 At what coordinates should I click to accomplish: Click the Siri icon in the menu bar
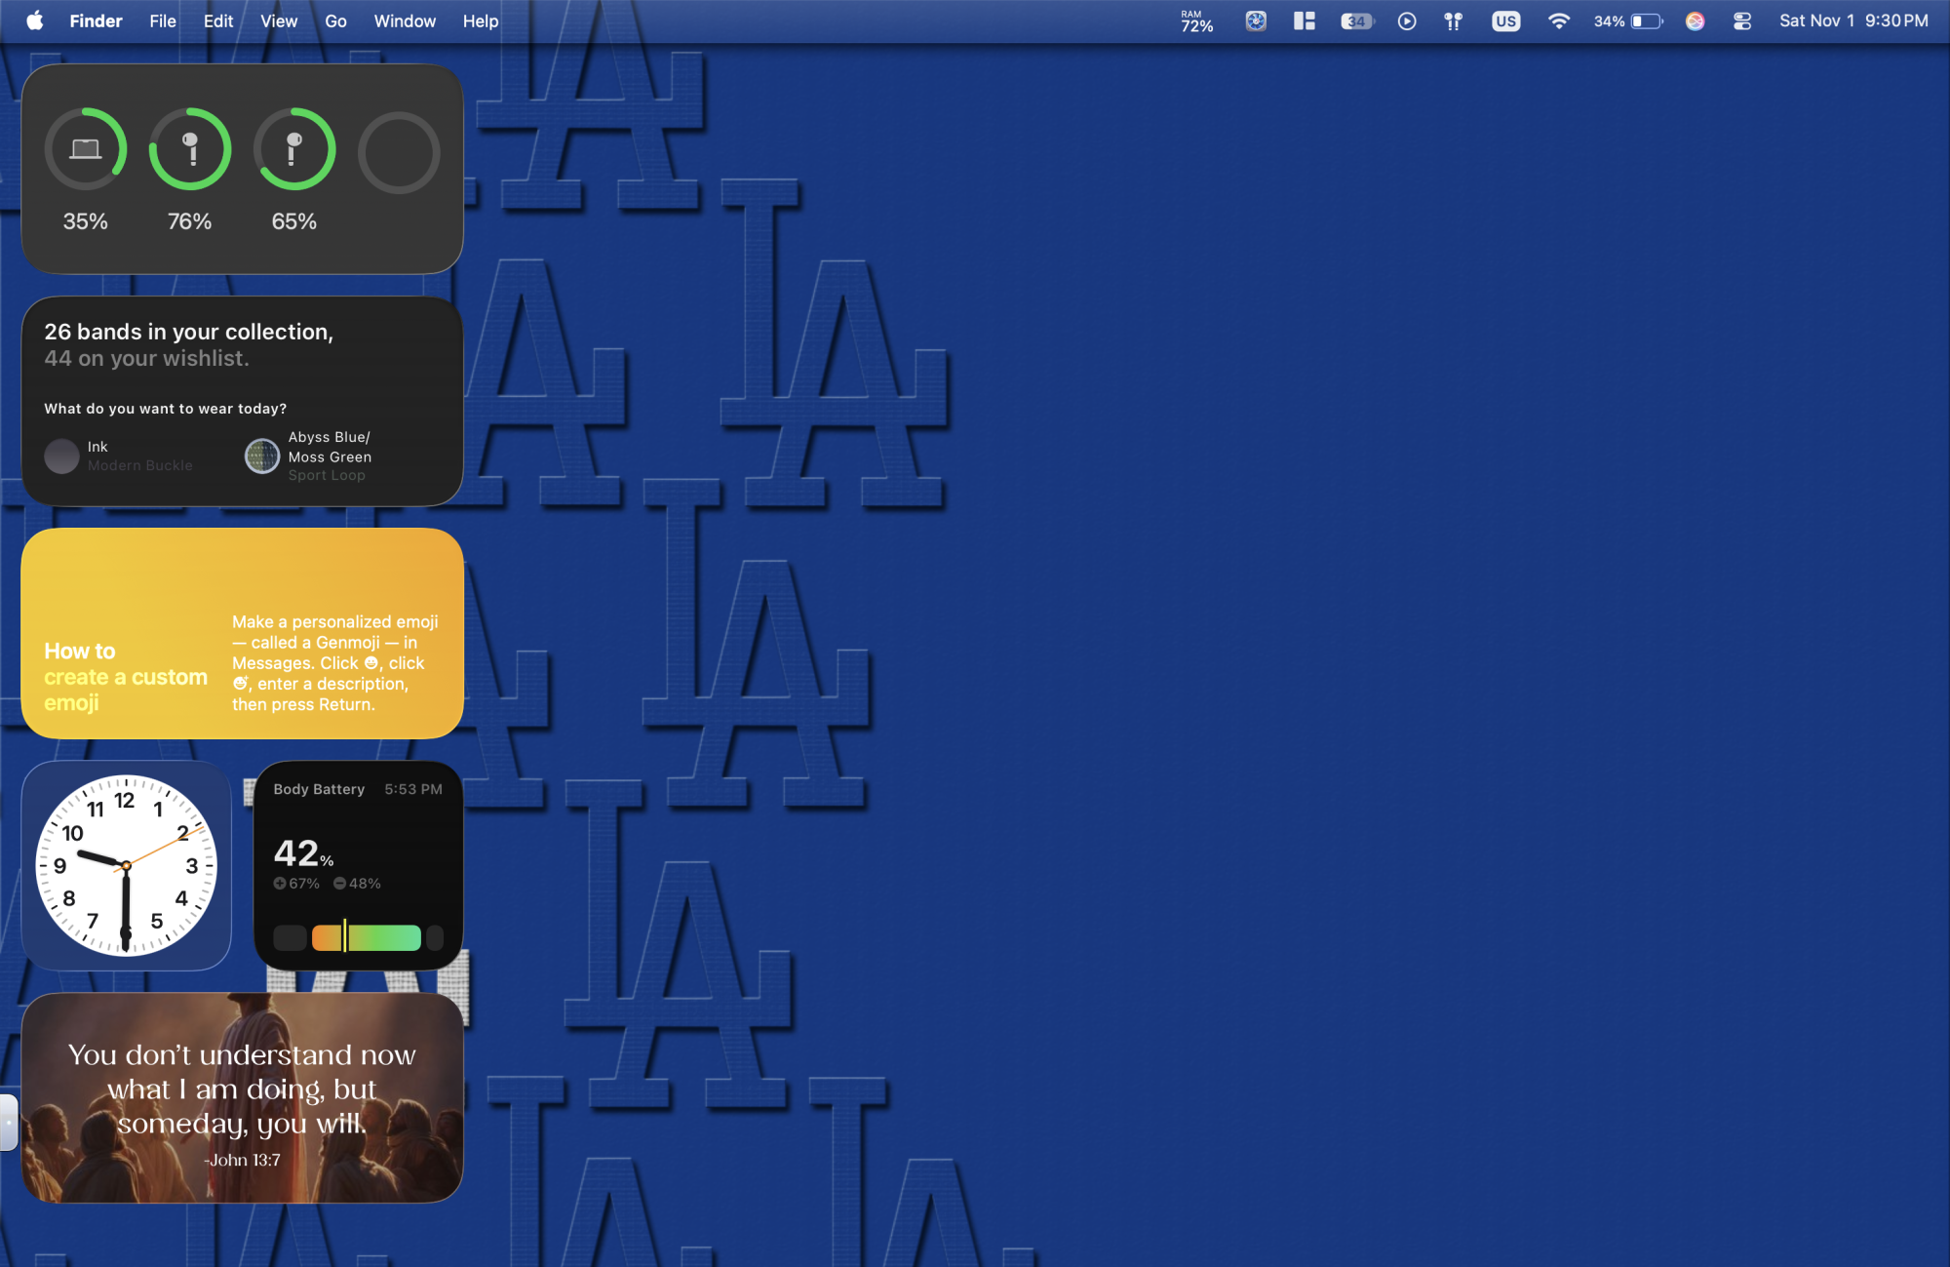pyautogui.click(x=1696, y=20)
